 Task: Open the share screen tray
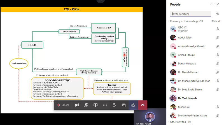pyautogui.click(x=95, y=105)
